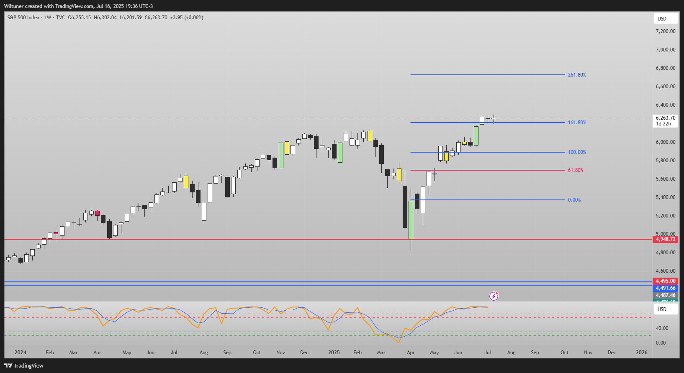Click the red 61.80% Fibonacci level label
Viewport: 684px width, 373px height.
(576, 170)
